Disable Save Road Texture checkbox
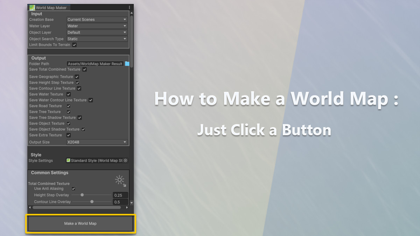The height and width of the screenshot is (236, 420). tap(69, 106)
